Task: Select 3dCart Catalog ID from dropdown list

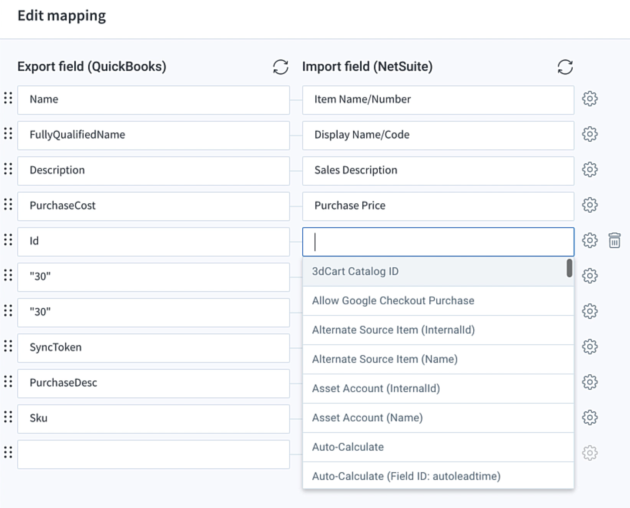Action: pyautogui.click(x=438, y=272)
